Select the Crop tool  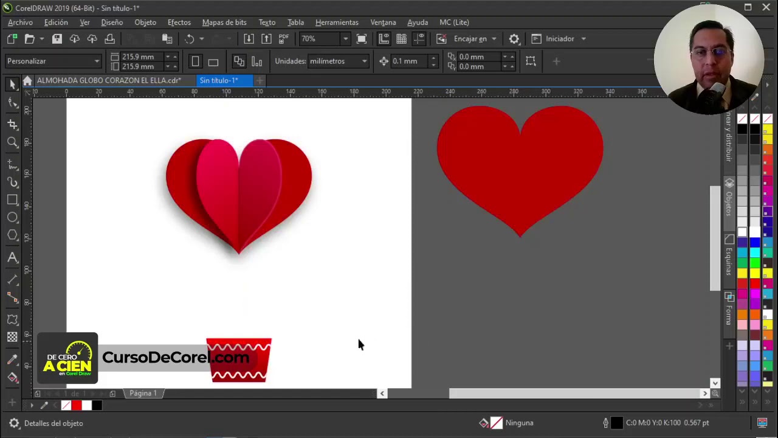13,124
